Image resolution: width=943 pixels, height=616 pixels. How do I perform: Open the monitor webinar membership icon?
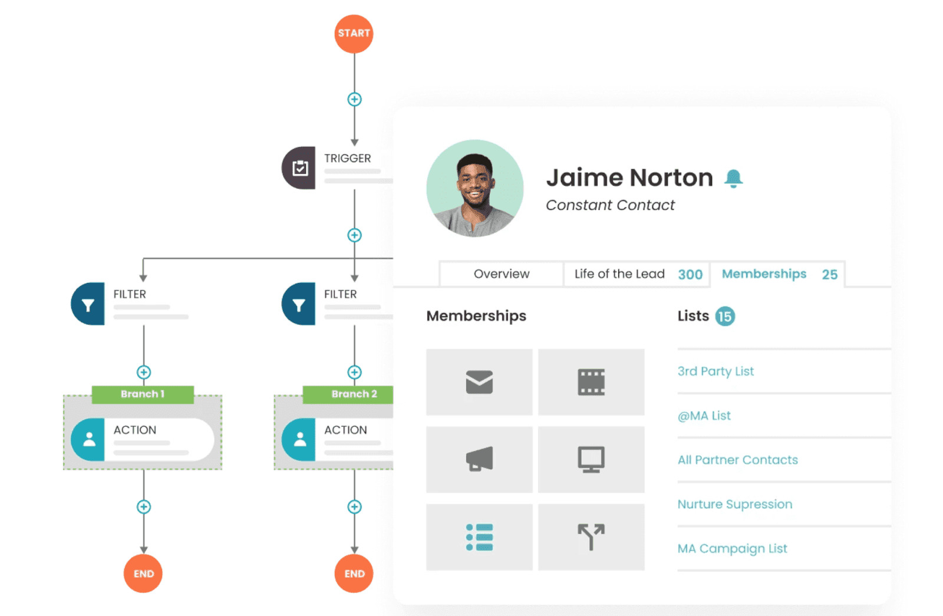[x=591, y=460]
